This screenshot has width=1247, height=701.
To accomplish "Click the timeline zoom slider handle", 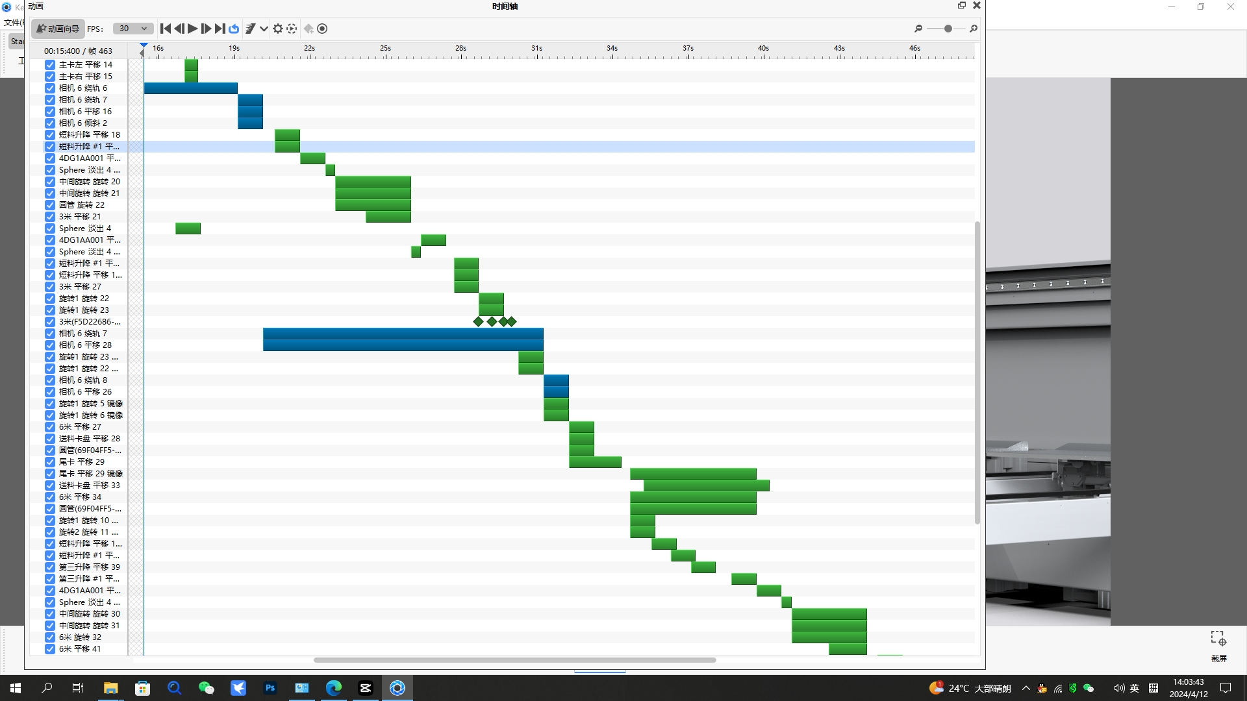I will coord(948,29).
